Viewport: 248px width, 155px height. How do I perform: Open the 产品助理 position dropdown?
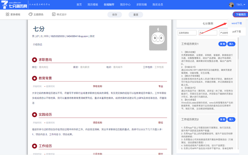(x=224, y=33)
